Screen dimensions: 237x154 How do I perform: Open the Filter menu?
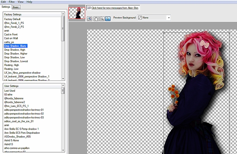coord(12,2)
